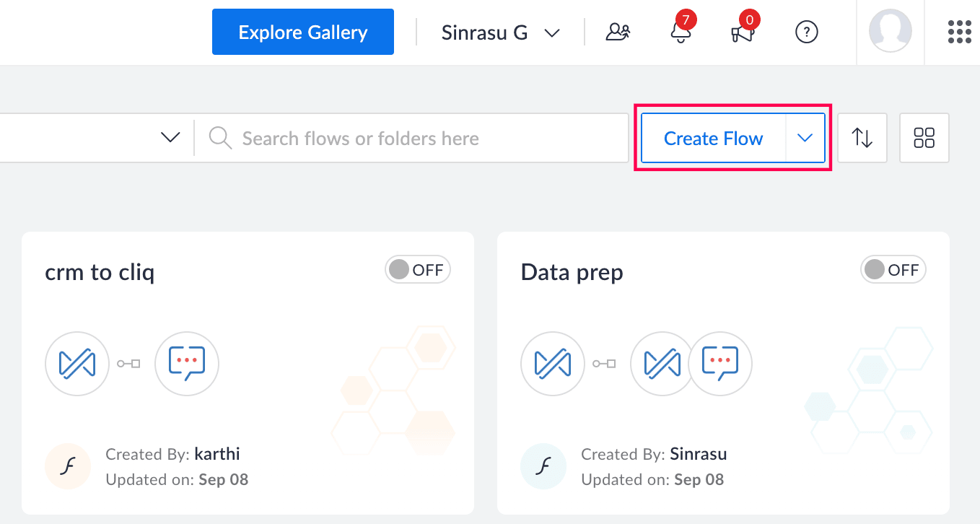Viewport: 980px width, 524px height.
Task: Expand the Create Flow dropdown arrow
Action: (805, 138)
